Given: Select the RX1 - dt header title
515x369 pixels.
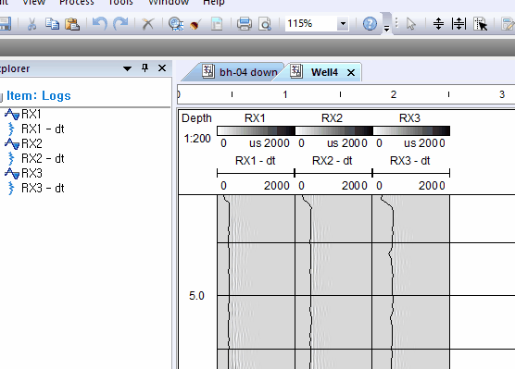Looking at the screenshot, I should [x=256, y=161].
